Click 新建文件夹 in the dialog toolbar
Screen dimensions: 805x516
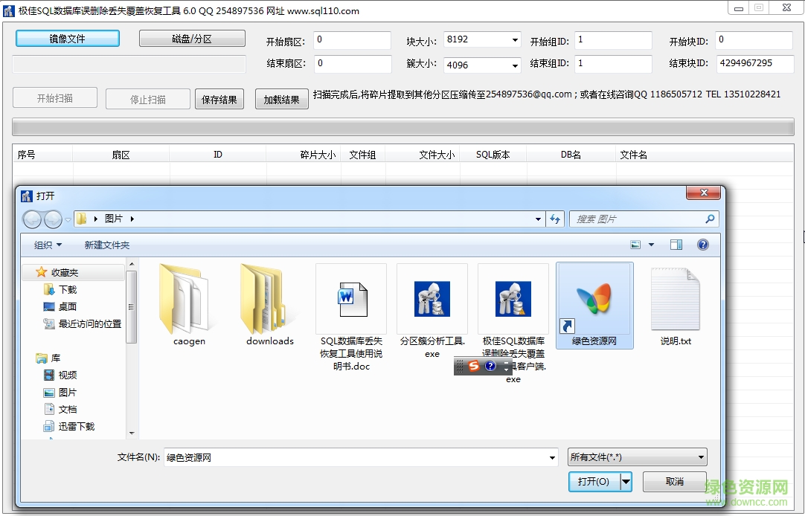(106, 244)
